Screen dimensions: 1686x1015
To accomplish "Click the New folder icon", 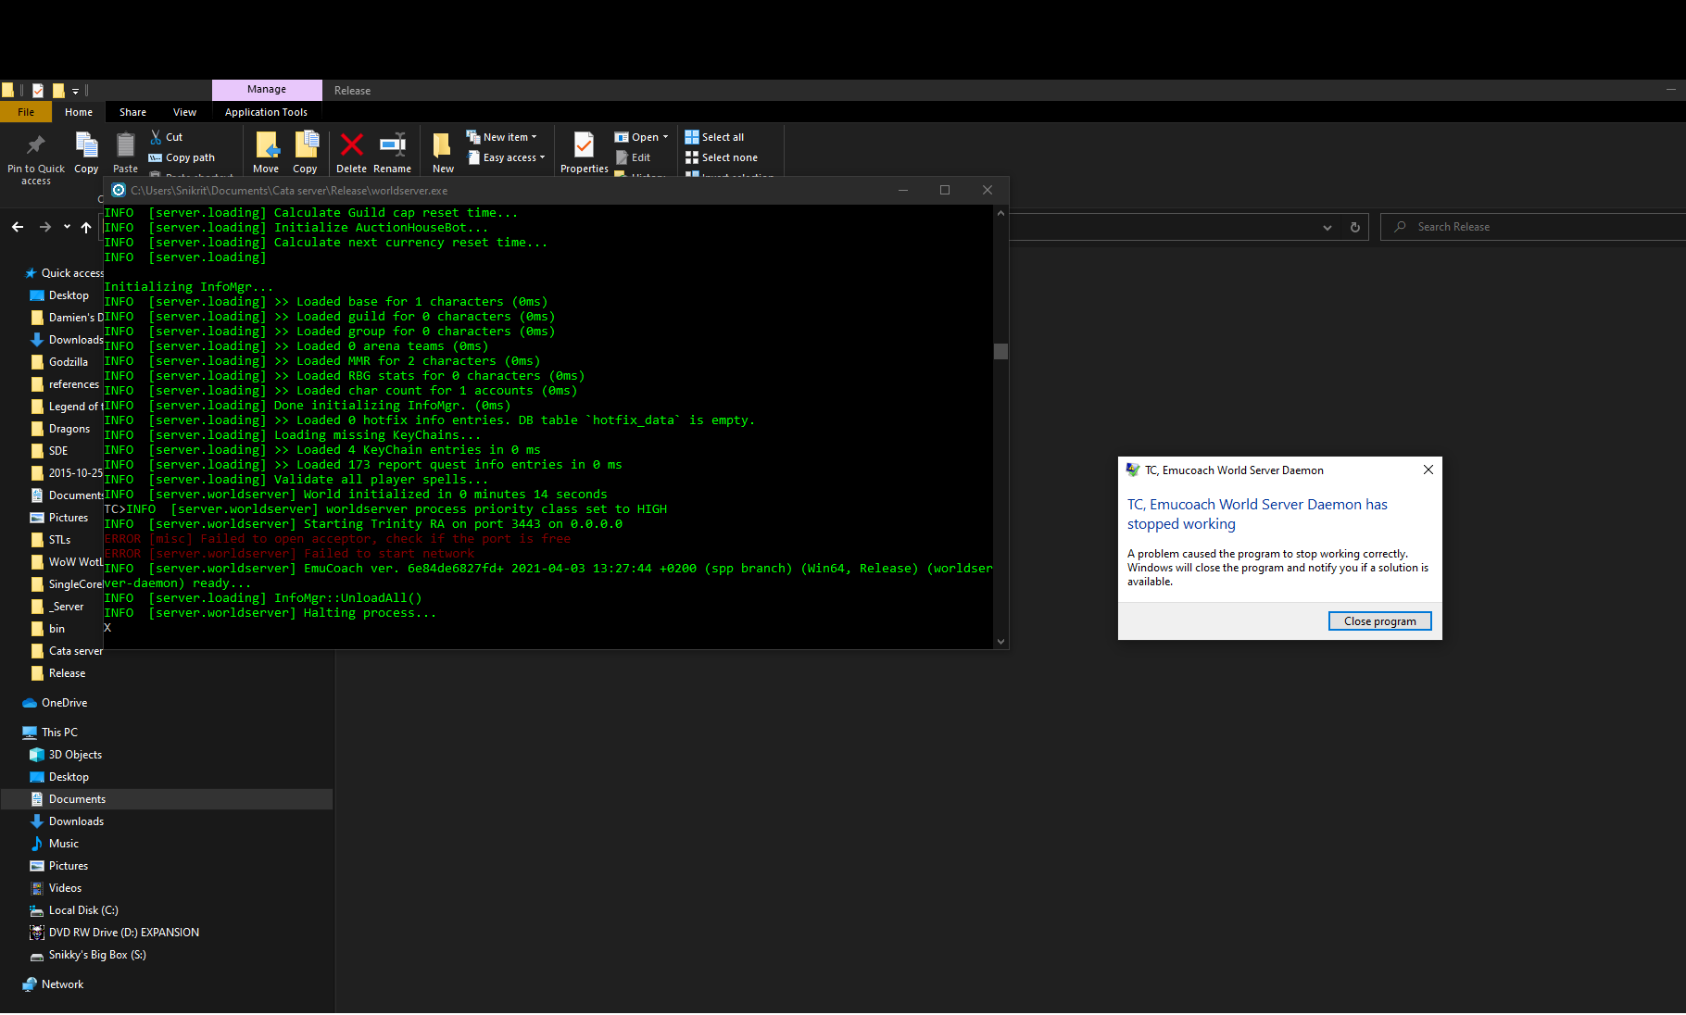I will (443, 145).
